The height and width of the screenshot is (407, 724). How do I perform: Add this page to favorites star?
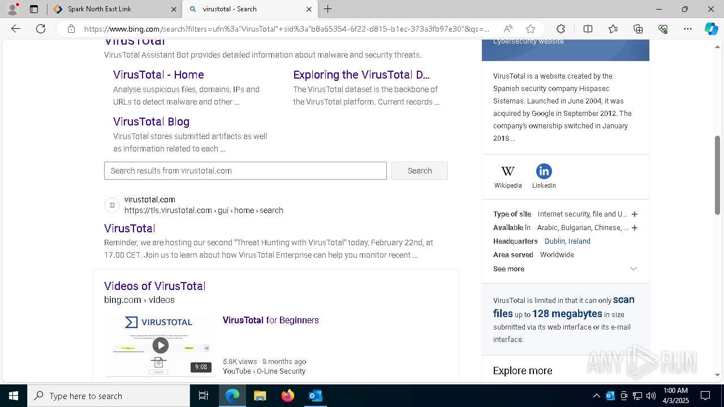531,29
